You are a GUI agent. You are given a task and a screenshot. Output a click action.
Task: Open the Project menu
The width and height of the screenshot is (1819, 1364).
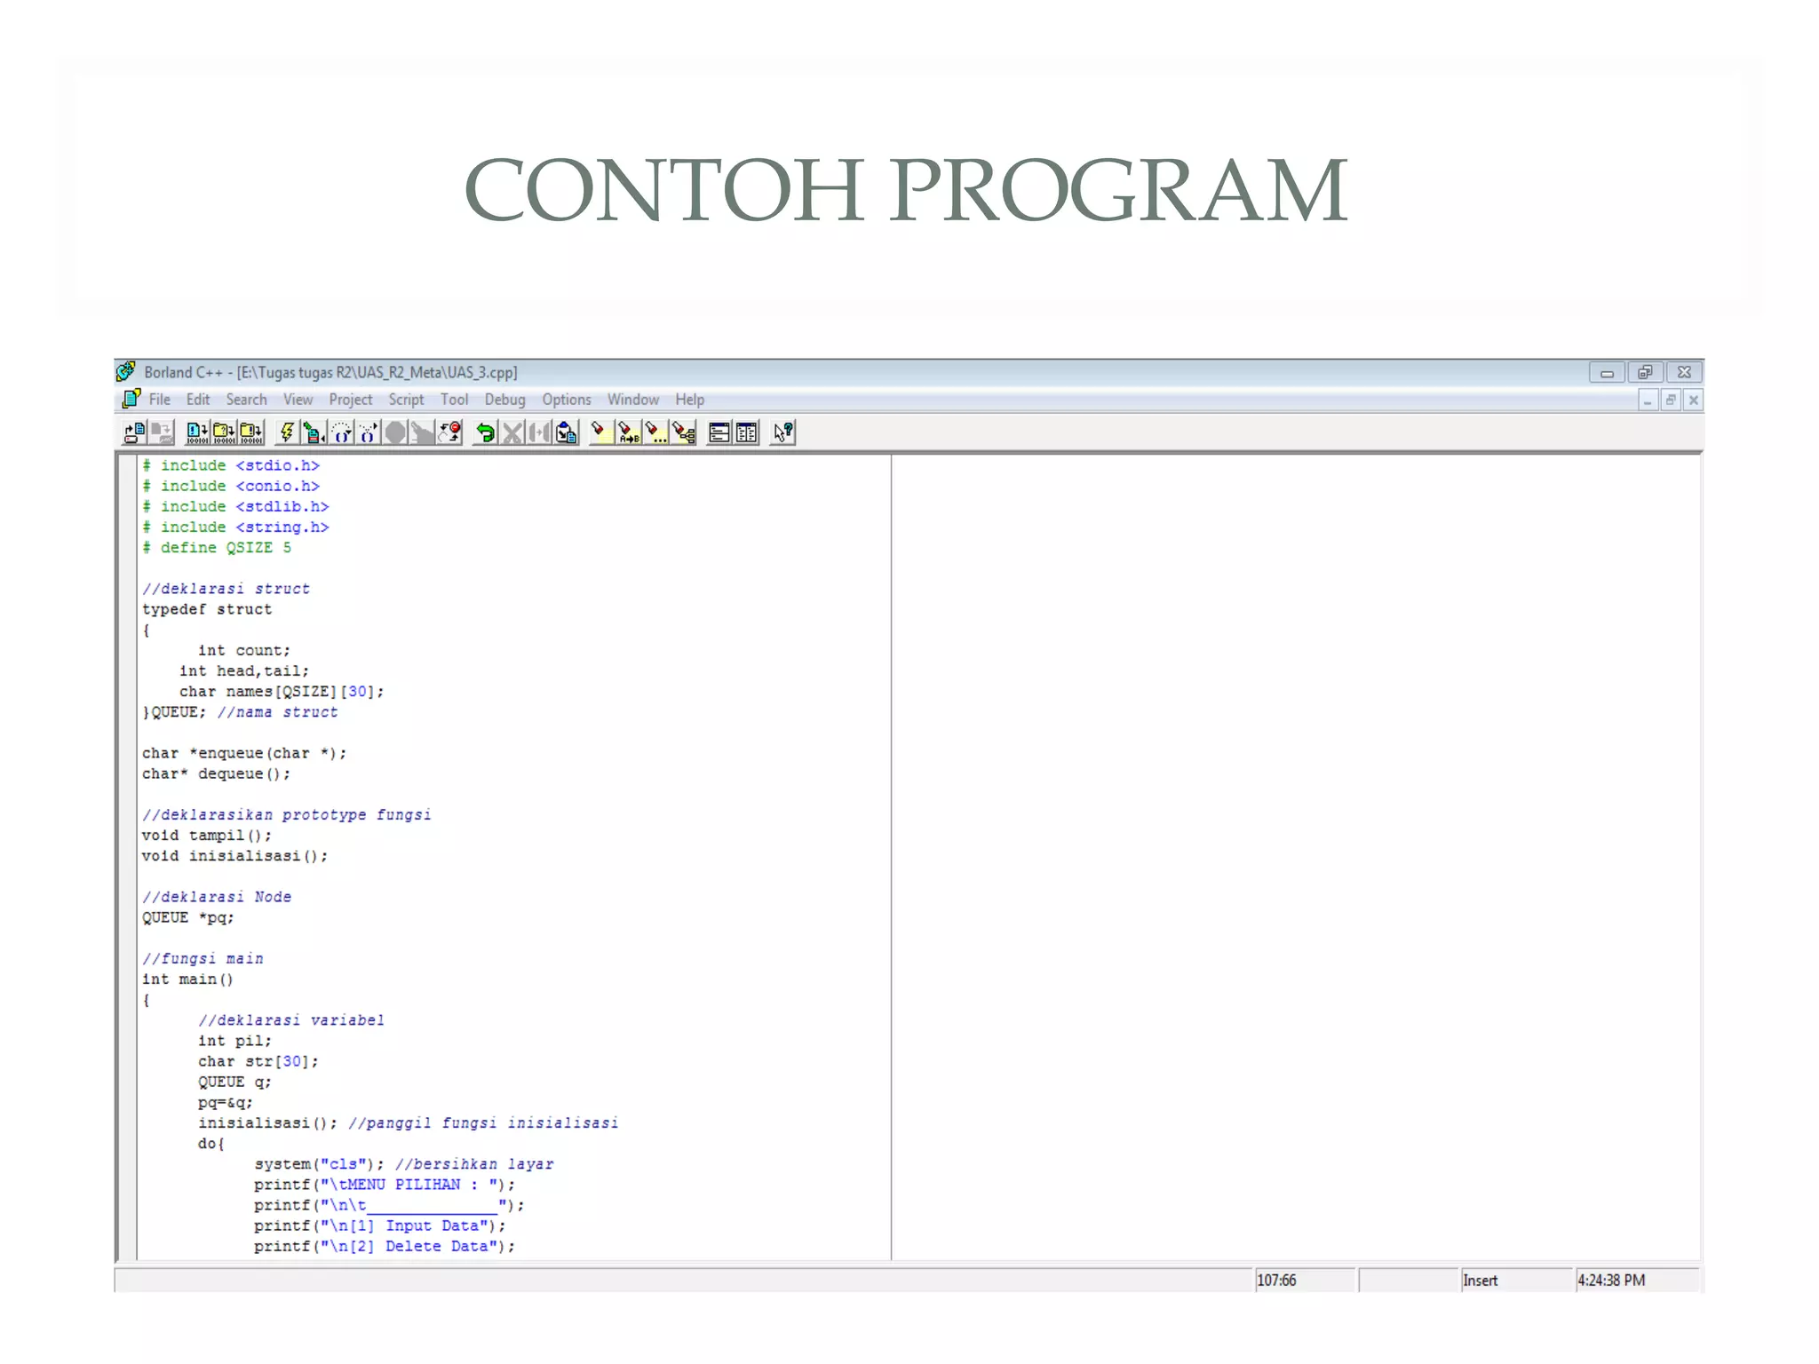351,400
